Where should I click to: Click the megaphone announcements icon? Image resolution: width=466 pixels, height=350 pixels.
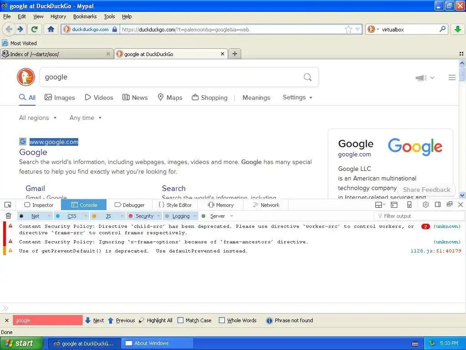click(421, 77)
